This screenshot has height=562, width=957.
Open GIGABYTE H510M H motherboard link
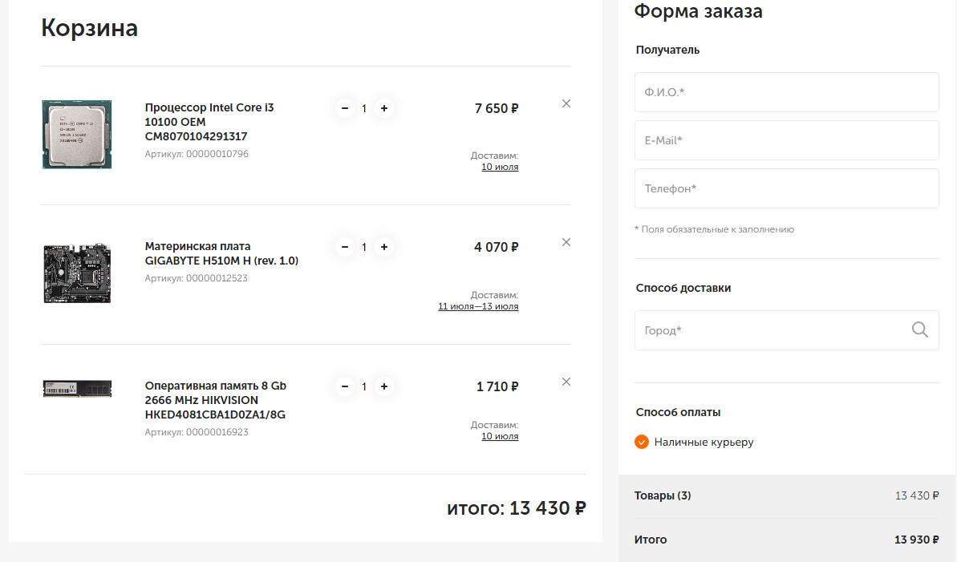221,253
